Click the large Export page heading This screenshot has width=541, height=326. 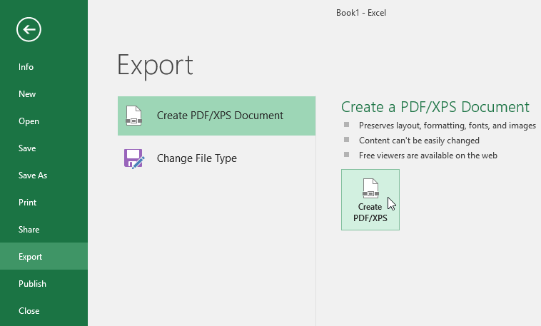click(x=155, y=65)
